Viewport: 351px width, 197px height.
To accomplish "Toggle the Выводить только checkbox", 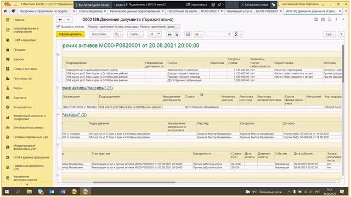I will pyautogui.click(x=58, y=27).
